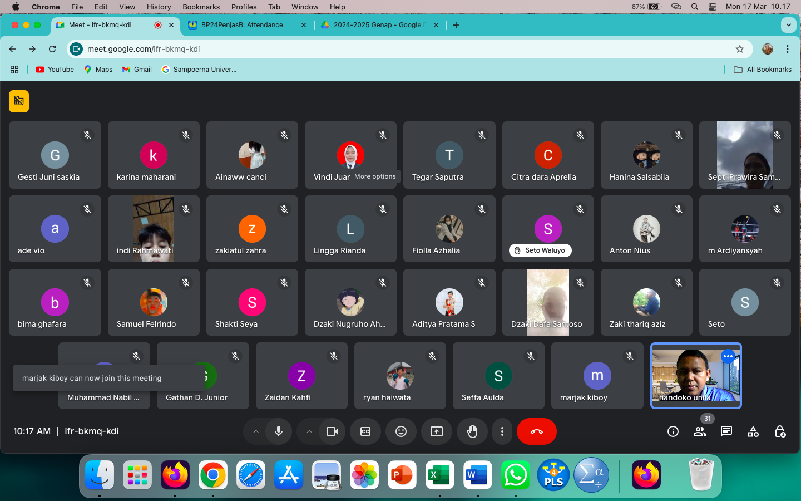Image resolution: width=801 pixels, height=501 pixels.
Task: Expand video settings arrow beside camera
Action: point(309,431)
